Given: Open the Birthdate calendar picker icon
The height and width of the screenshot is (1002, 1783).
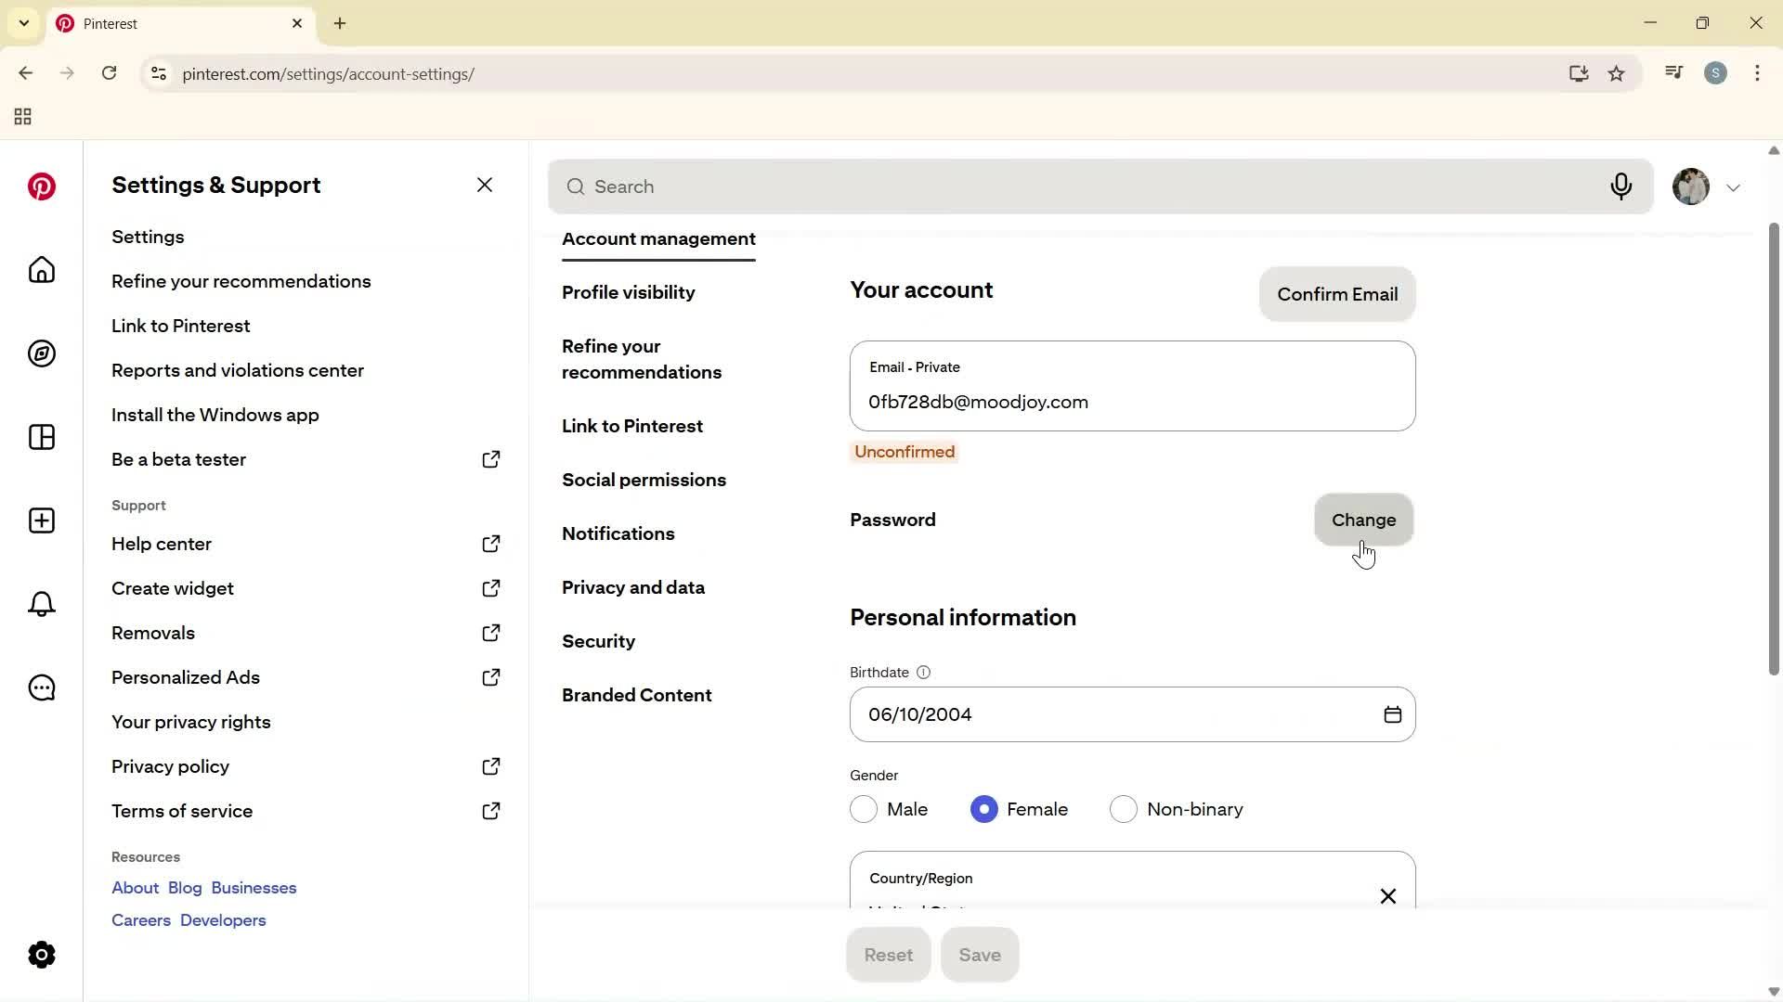Looking at the screenshot, I should (1392, 714).
